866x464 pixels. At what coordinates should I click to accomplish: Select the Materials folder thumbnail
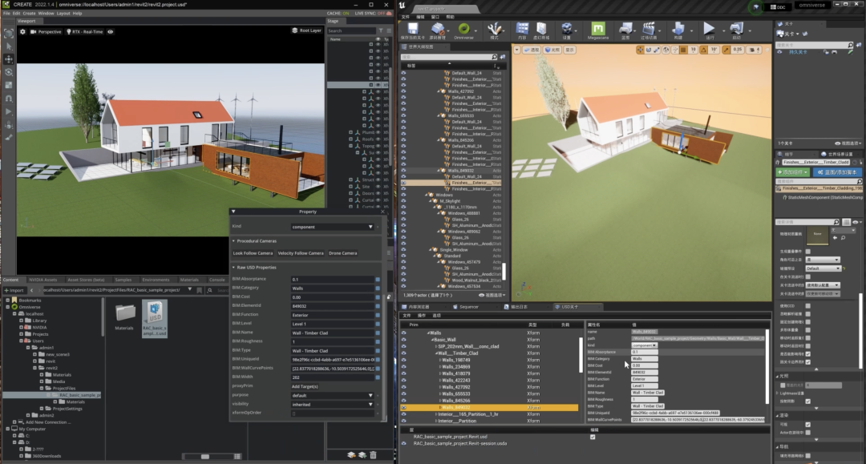coord(125,316)
